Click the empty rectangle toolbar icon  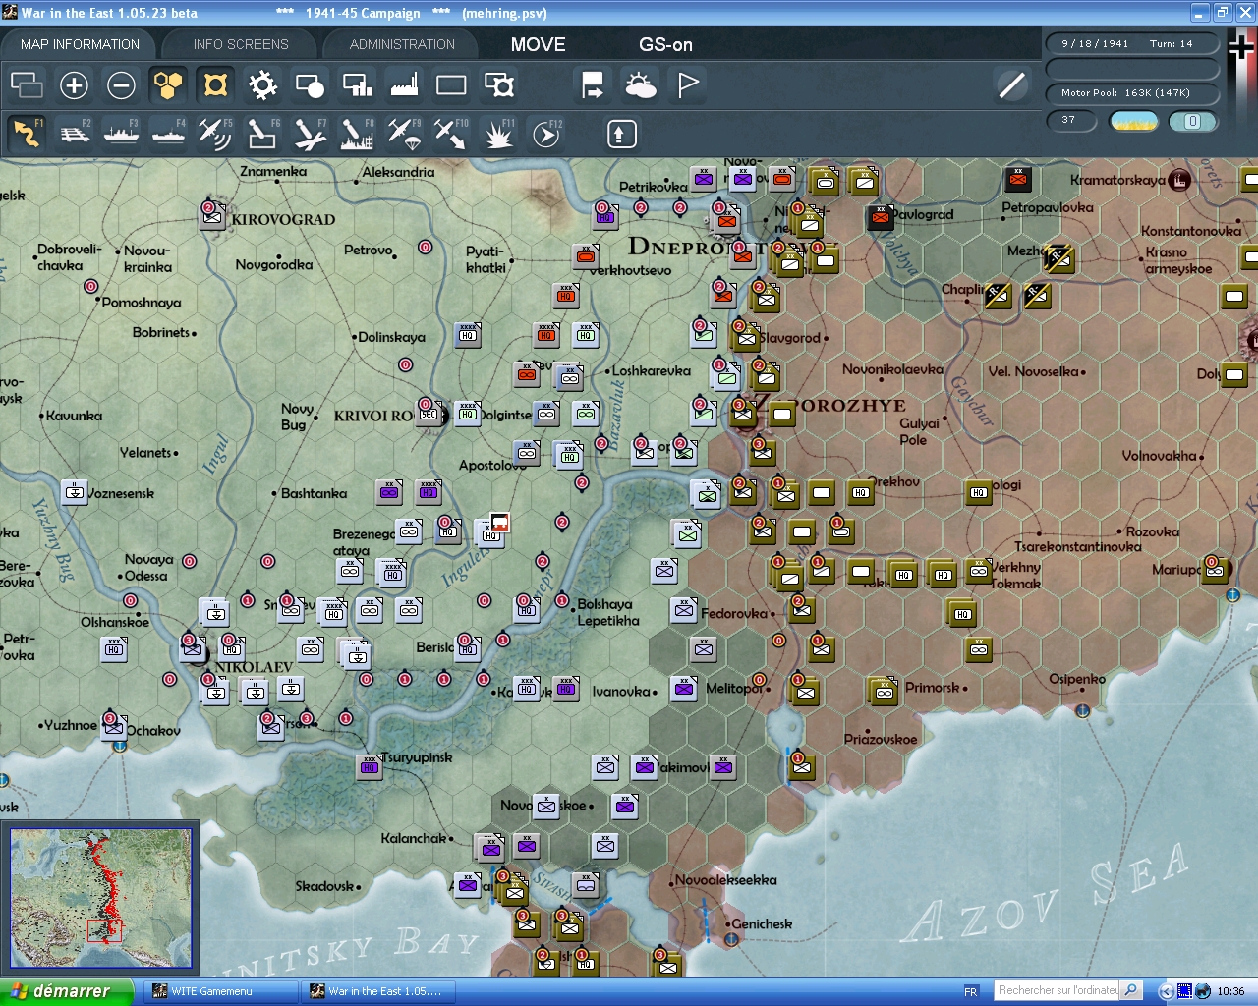pos(451,85)
